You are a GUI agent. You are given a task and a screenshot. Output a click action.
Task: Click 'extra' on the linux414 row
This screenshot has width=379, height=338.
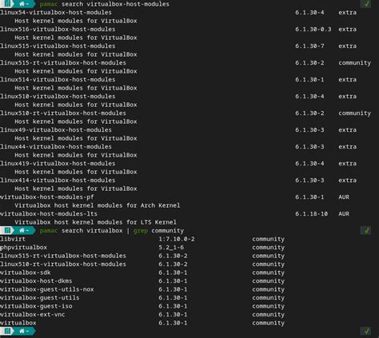pos(347,181)
